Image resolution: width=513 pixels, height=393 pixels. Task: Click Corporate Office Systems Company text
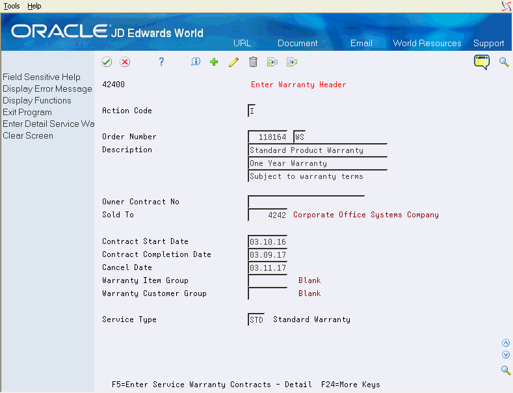(366, 215)
